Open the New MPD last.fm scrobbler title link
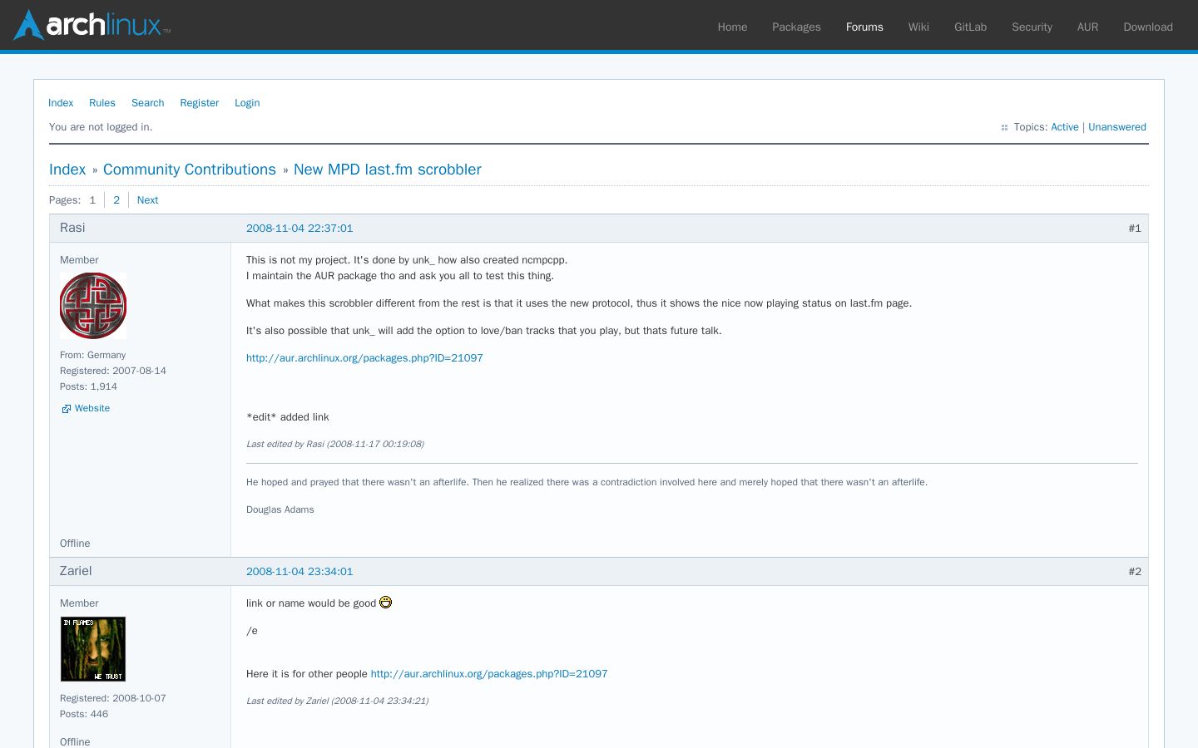This screenshot has width=1198, height=748. [388, 170]
